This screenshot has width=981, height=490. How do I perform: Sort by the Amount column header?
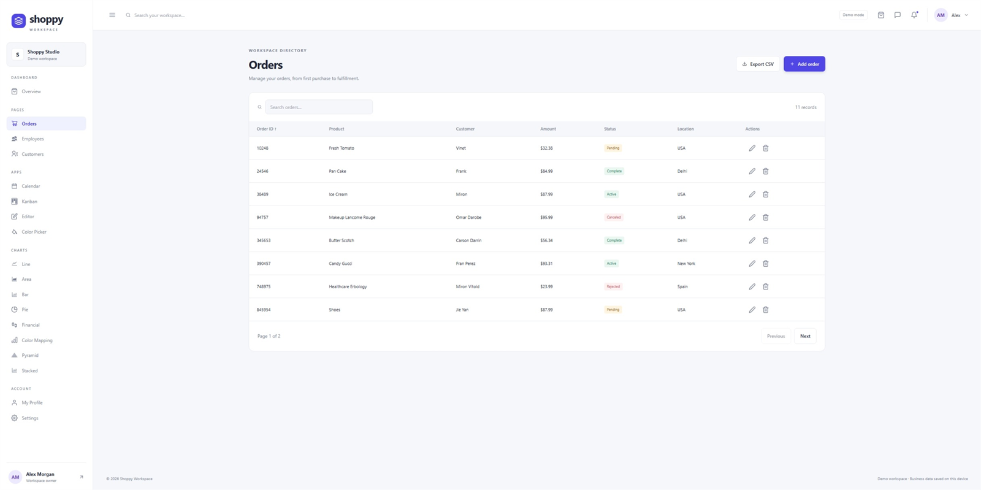[548, 129]
